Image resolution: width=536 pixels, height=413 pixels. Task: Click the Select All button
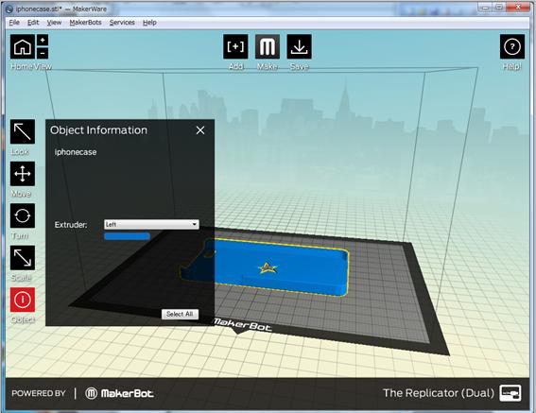(180, 314)
